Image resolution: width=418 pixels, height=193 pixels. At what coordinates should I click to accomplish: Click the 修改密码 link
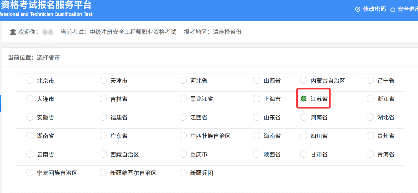(x=374, y=9)
